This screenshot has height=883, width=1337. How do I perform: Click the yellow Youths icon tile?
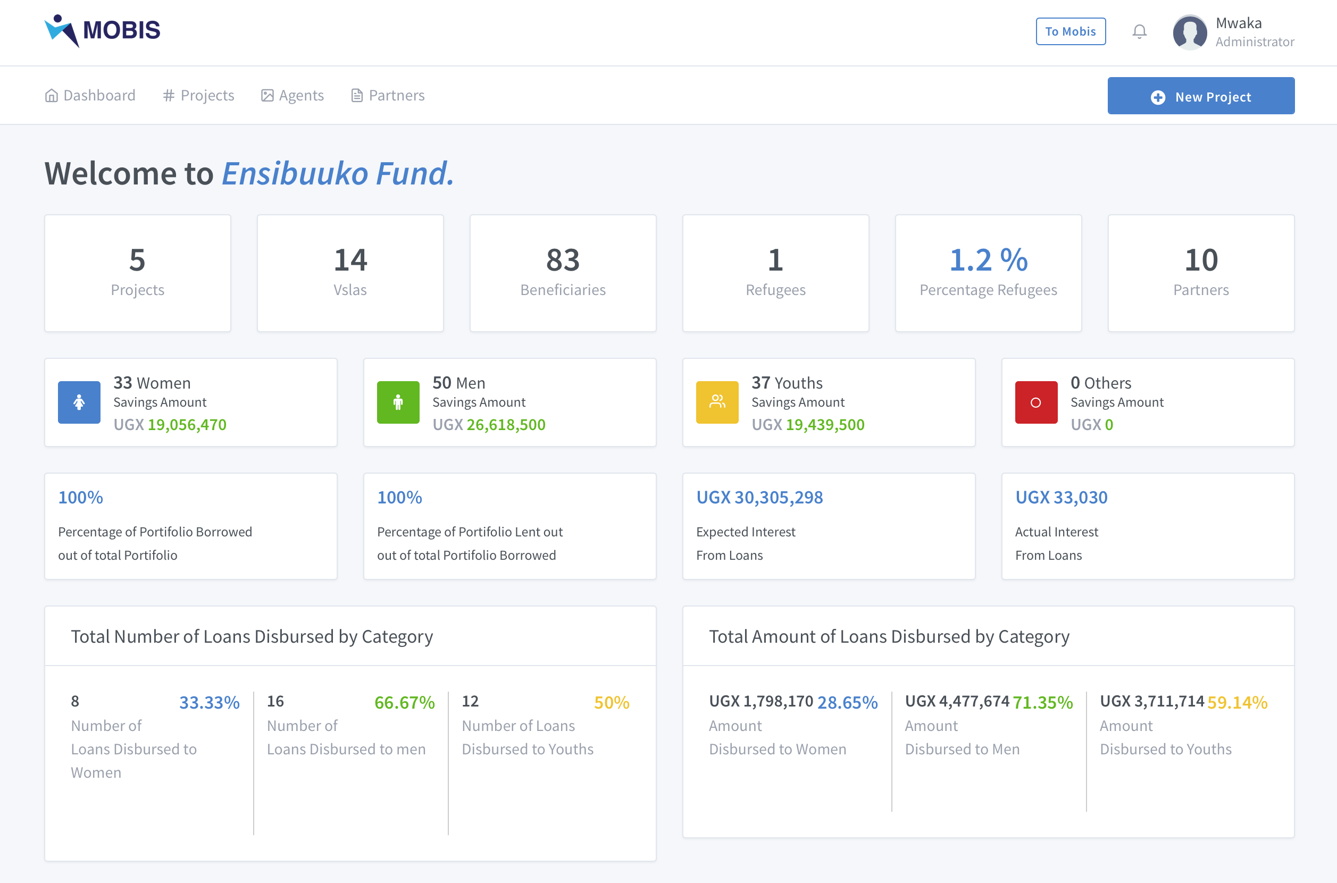coord(717,402)
